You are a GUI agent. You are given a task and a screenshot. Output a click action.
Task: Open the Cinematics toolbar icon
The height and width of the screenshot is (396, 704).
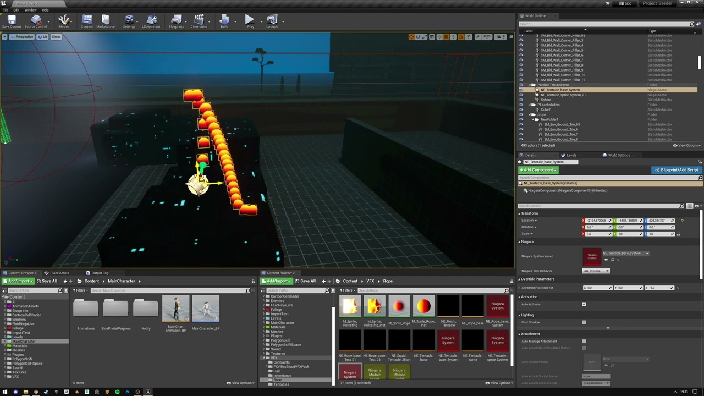[199, 21]
